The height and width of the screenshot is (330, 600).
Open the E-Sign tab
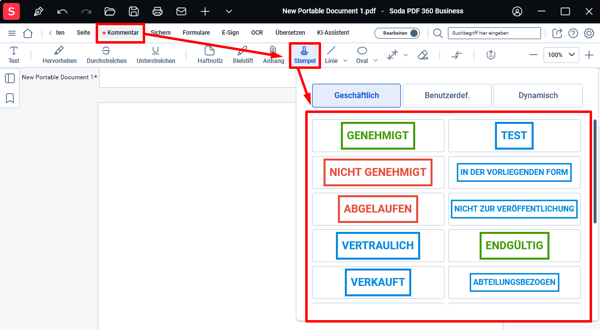tap(230, 33)
